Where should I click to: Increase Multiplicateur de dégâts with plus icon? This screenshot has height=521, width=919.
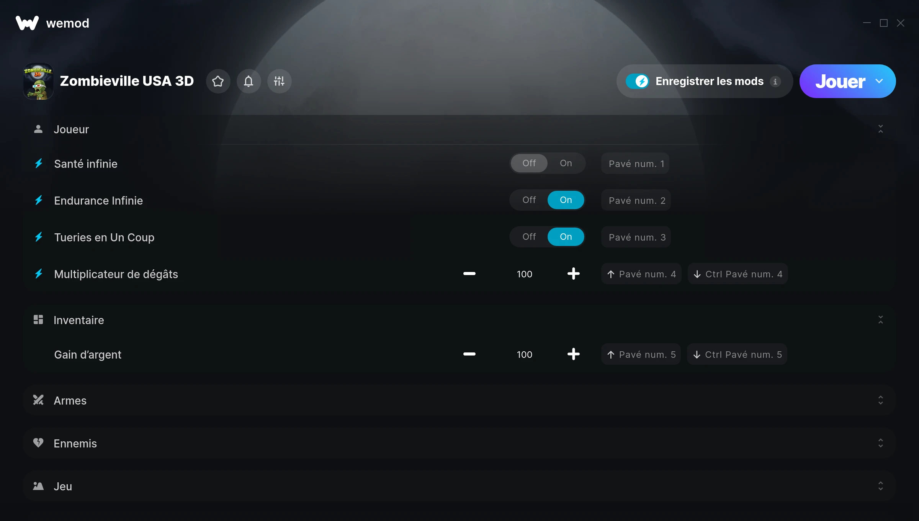573,274
